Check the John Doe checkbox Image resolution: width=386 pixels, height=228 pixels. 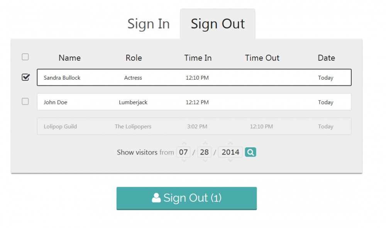click(x=25, y=101)
